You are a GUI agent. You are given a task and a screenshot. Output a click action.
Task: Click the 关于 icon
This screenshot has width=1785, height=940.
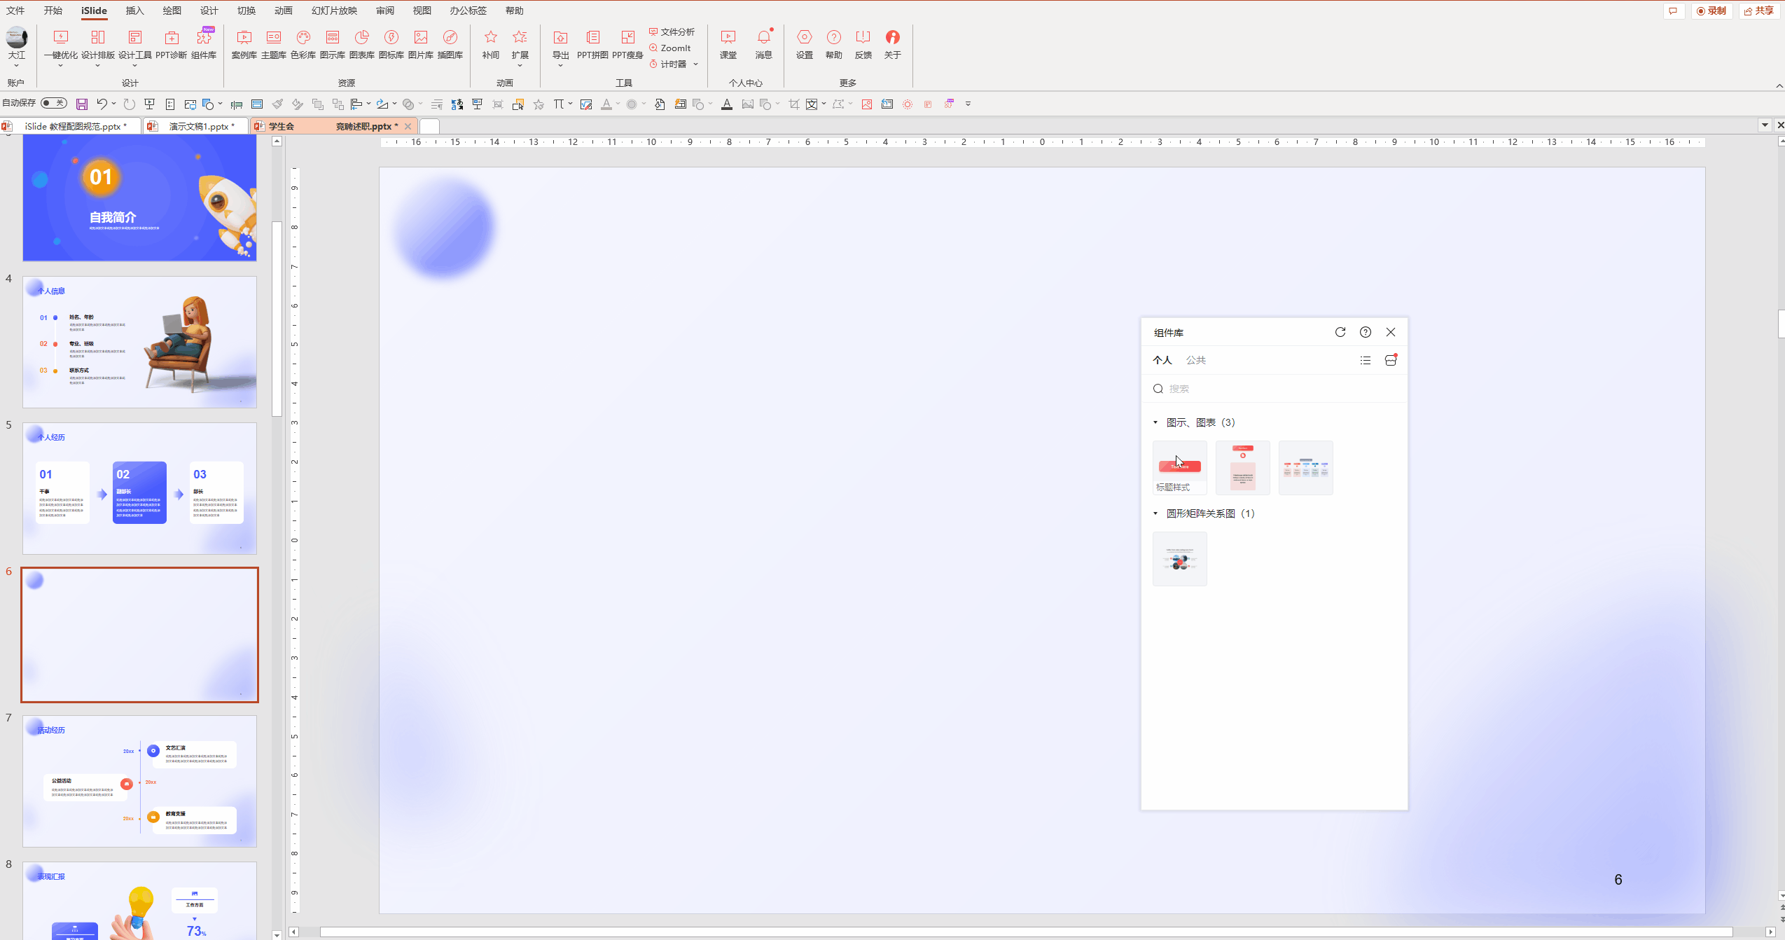point(892,45)
